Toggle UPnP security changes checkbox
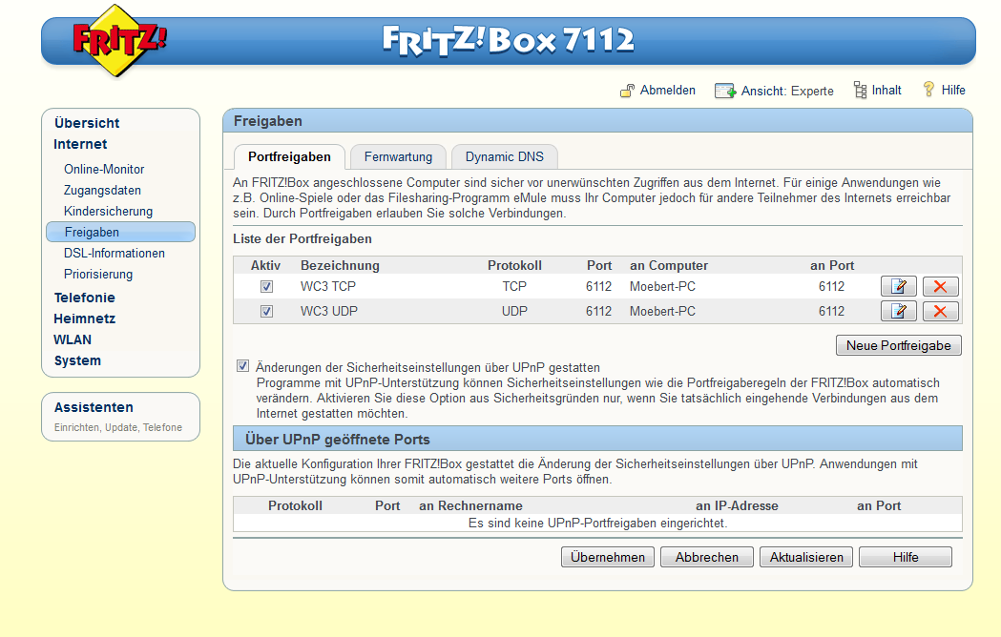The image size is (1001, 637). point(242,366)
